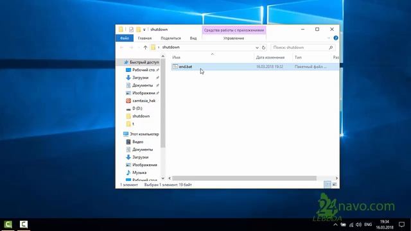Open the Action Center notifications icon
Viewport: 411px width, 231px height.
tap(401, 225)
